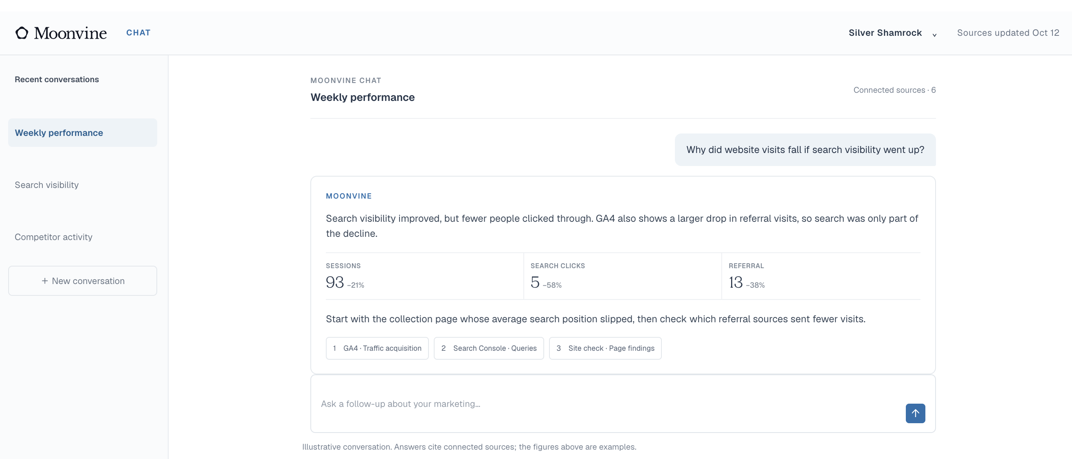Open the CHAT tab in the header
Screen dimensions: 1072x459
pyautogui.click(x=138, y=33)
